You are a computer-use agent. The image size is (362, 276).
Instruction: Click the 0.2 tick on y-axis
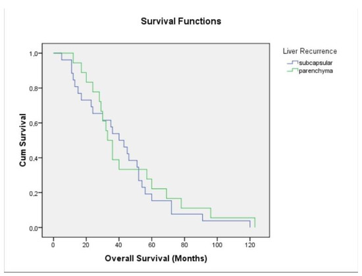[x=34, y=193]
